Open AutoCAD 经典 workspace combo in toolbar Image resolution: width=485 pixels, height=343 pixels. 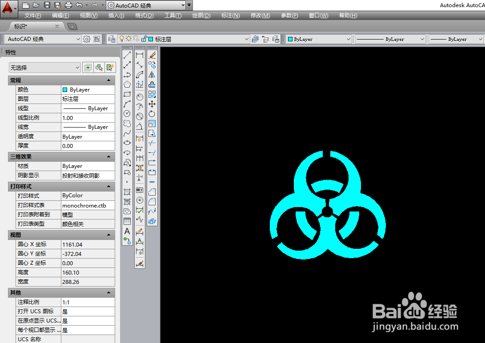(x=43, y=39)
